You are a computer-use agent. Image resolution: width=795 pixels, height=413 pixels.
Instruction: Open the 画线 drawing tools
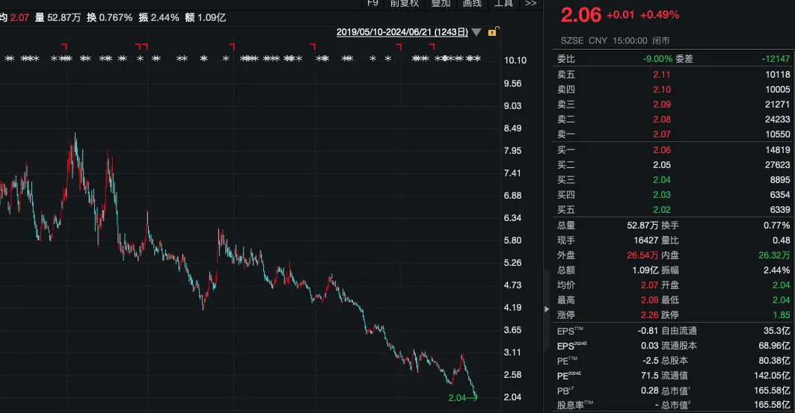[x=472, y=4]
